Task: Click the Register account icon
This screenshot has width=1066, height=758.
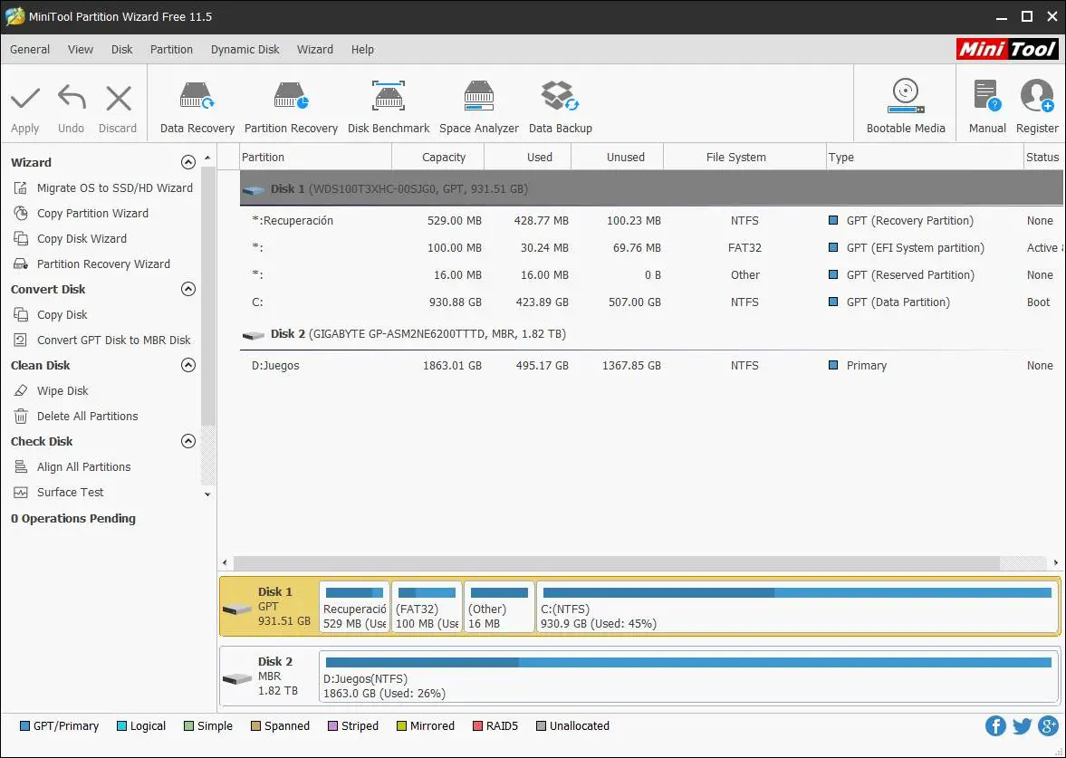Action: click(1037, 107)
